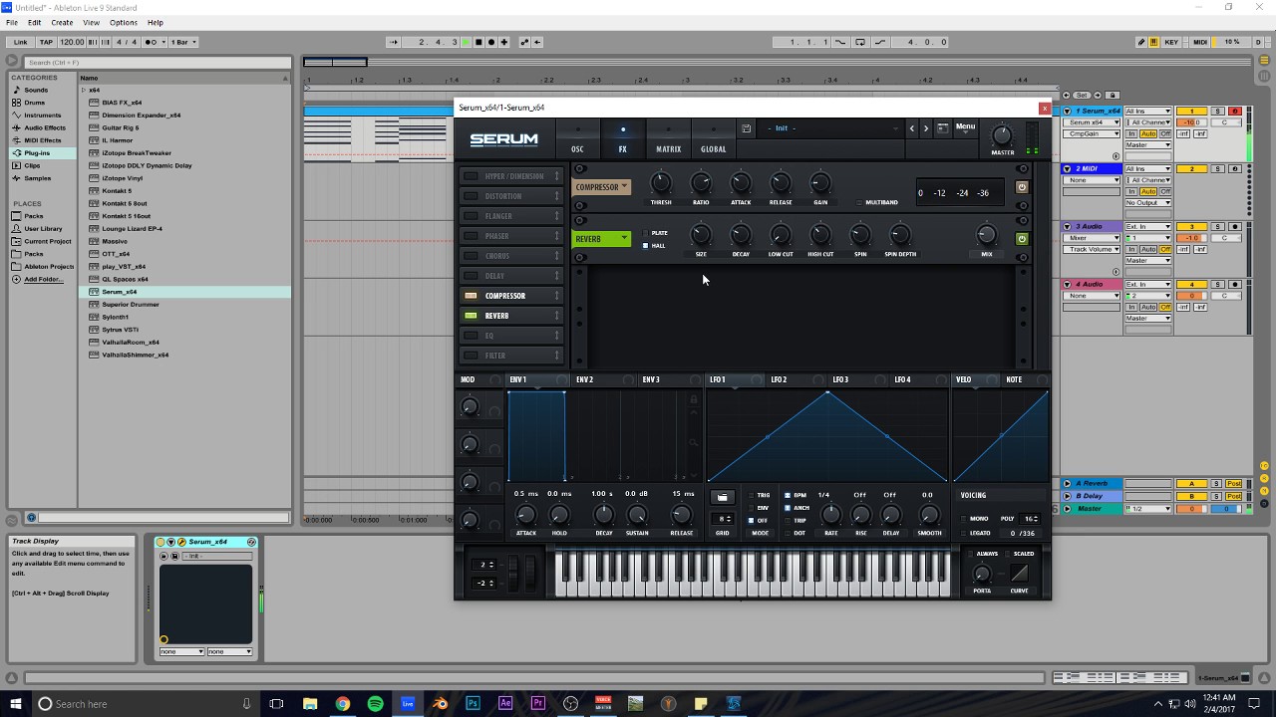Image resolution: width=1276 pixels, height=717 pixels.
Task: Click the TAP tempo button
Action: tap(46, 42)
